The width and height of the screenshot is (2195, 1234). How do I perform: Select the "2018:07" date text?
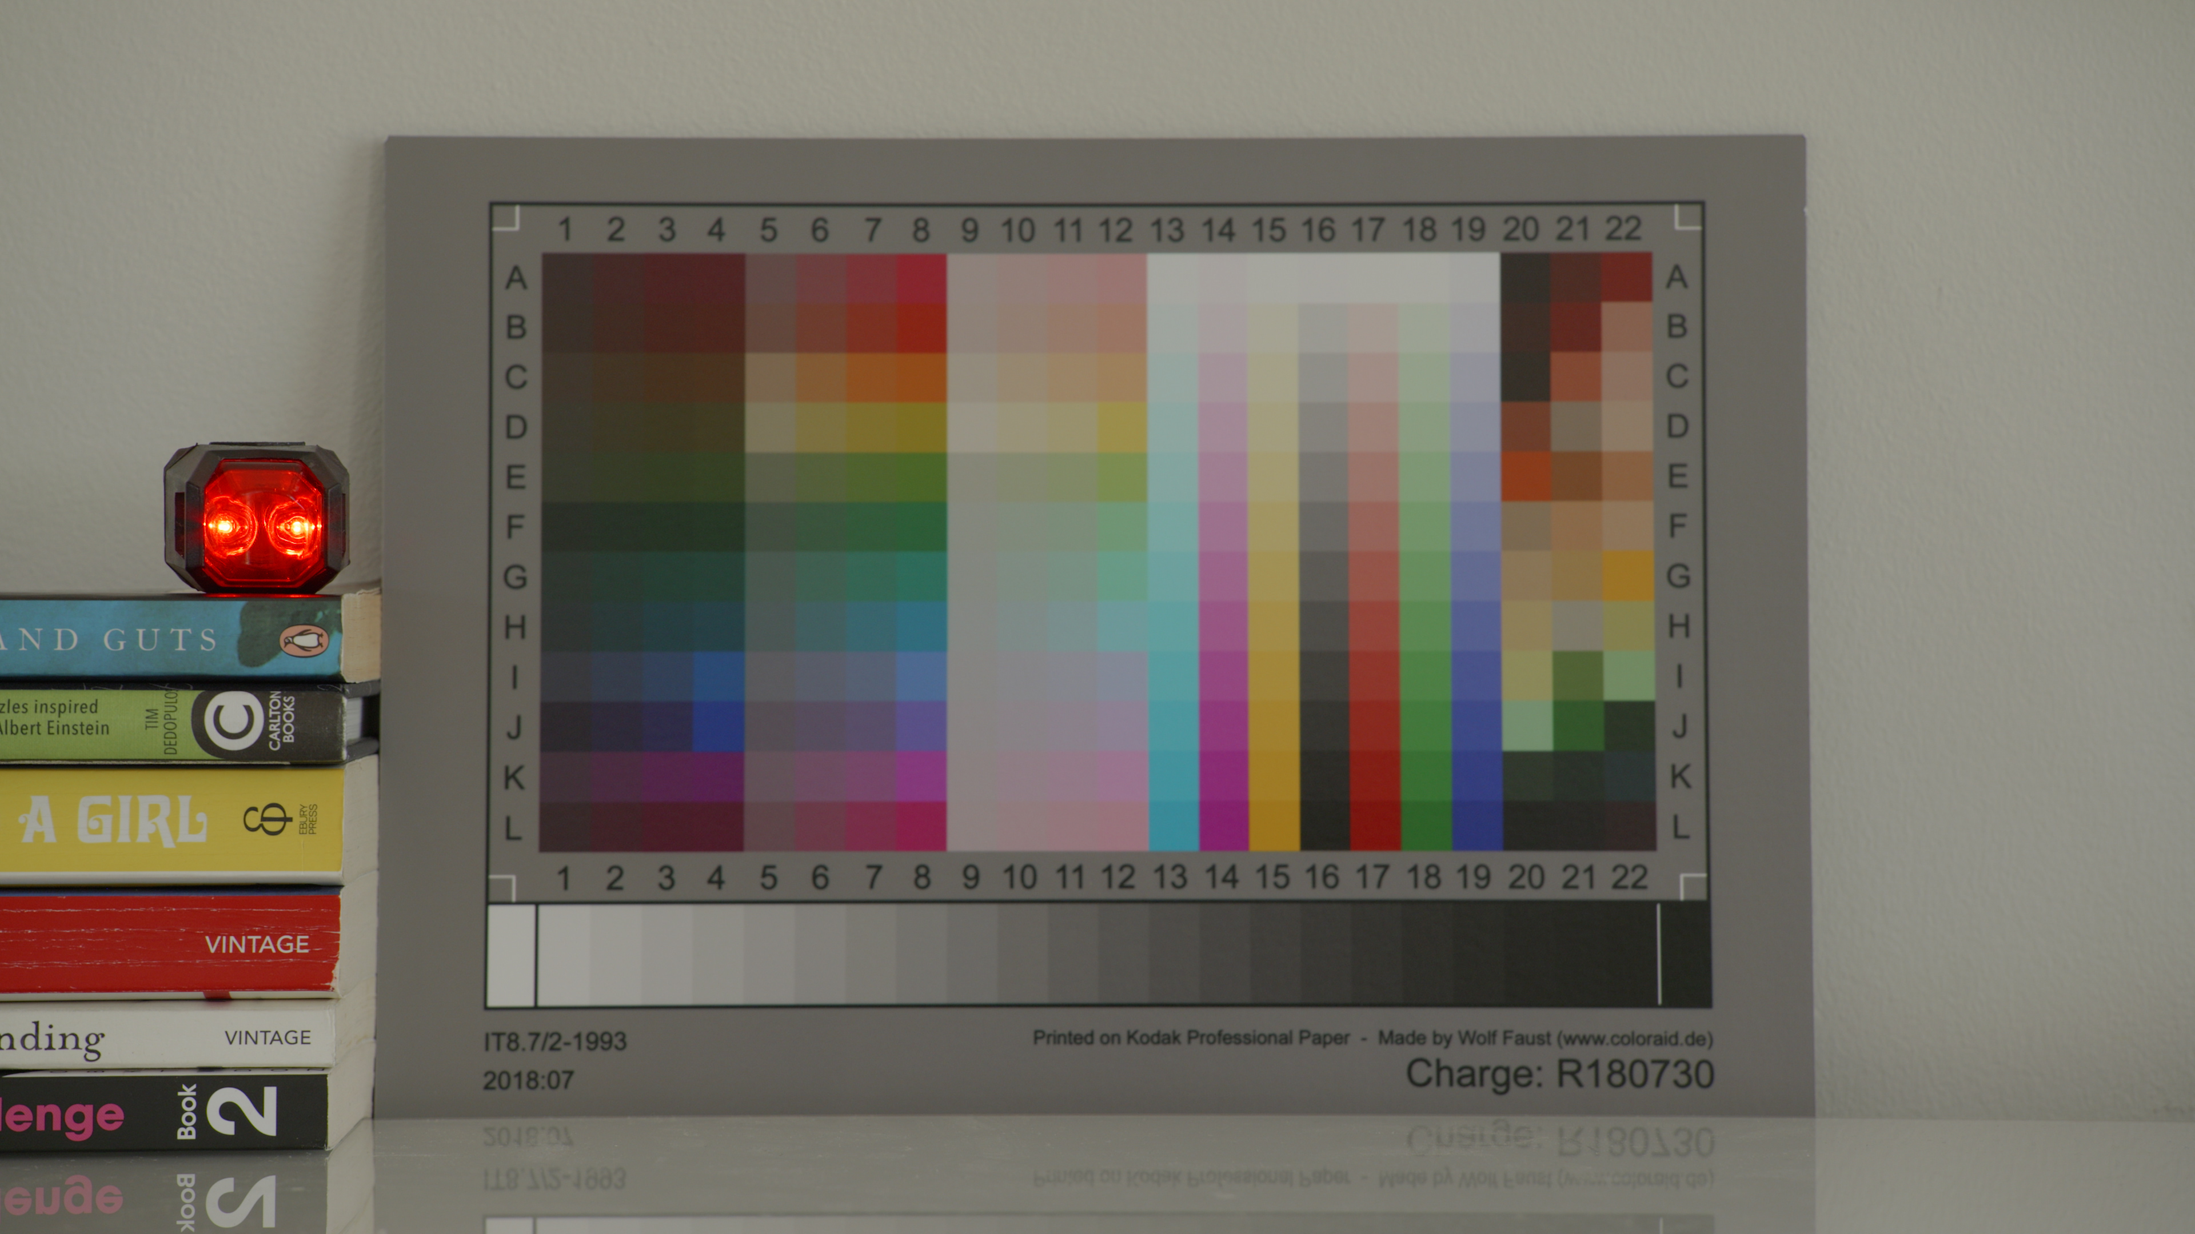click(528, 1081)
